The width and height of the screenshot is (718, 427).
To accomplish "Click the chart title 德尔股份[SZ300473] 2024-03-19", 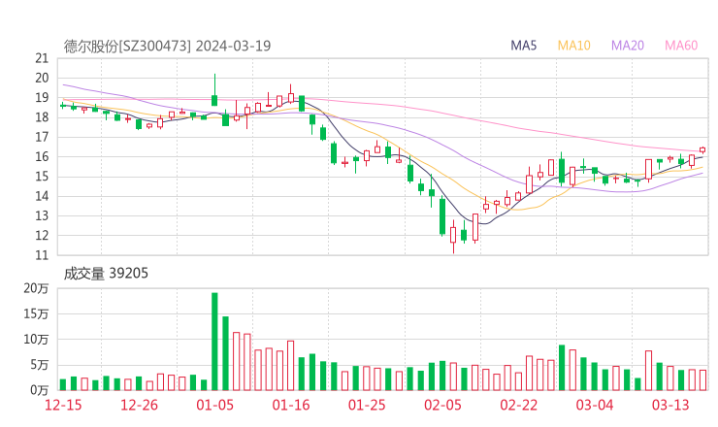I will (167, 46).
